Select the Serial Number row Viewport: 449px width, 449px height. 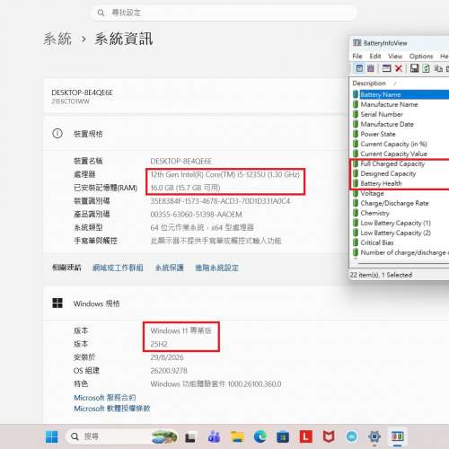(x=401, y=114)
